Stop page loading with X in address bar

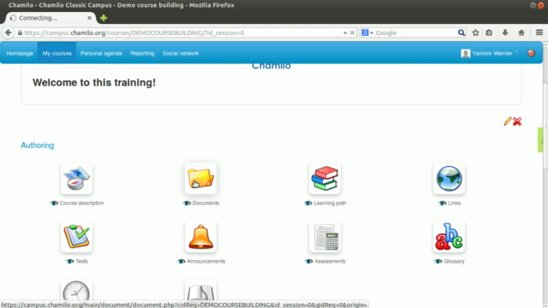(352, 33)
